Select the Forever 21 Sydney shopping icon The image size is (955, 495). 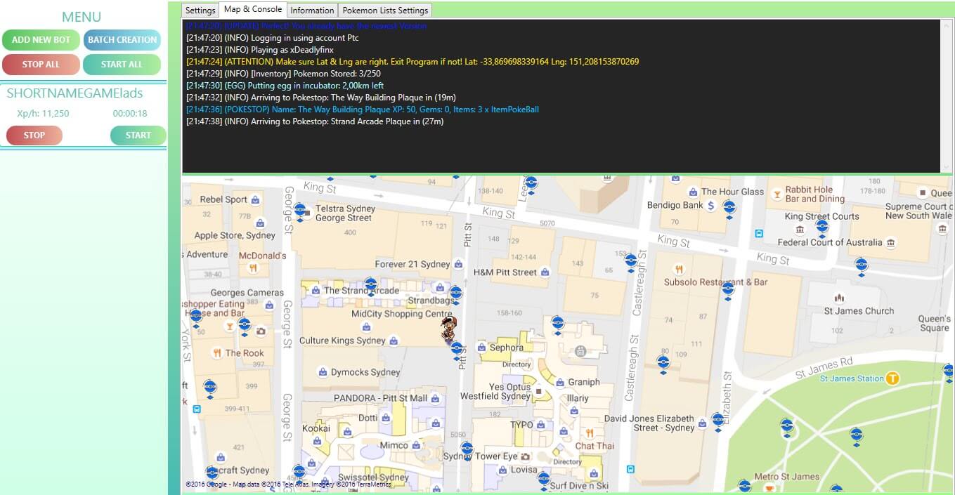coord(458,265)
